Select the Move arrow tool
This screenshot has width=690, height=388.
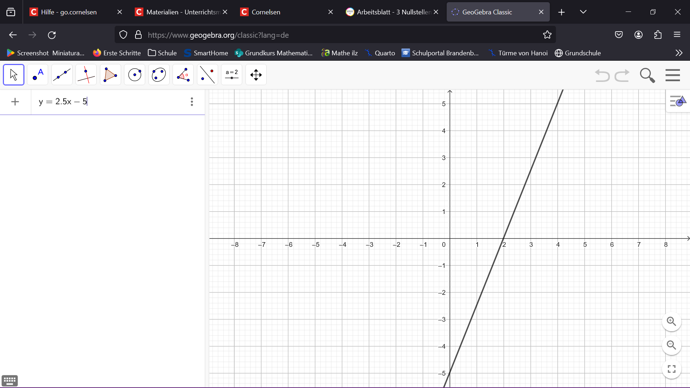[x=14, y=75]
